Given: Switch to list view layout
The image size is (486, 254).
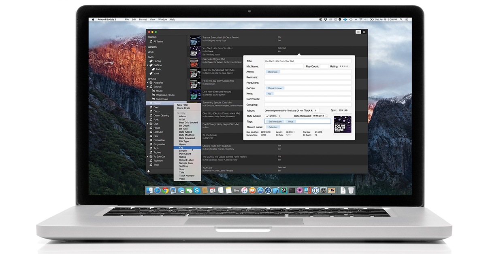Looking at the screenshot, I should click(358, 32).
